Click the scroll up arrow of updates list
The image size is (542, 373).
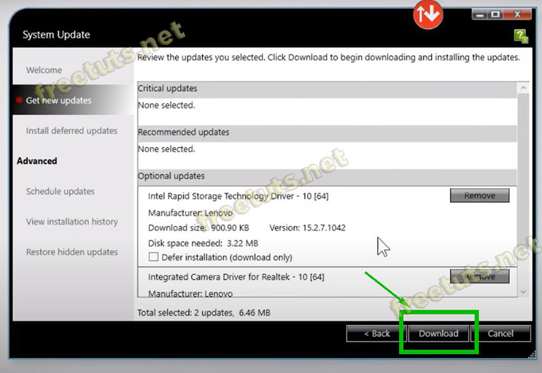523,88
